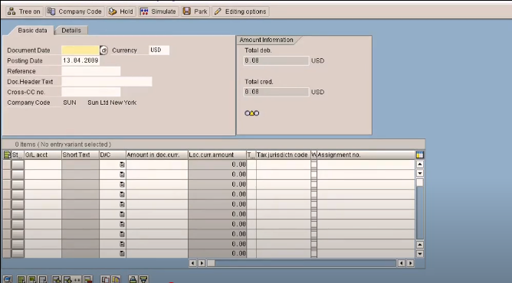Click the Posting Date field

click(x=80, y=60)
